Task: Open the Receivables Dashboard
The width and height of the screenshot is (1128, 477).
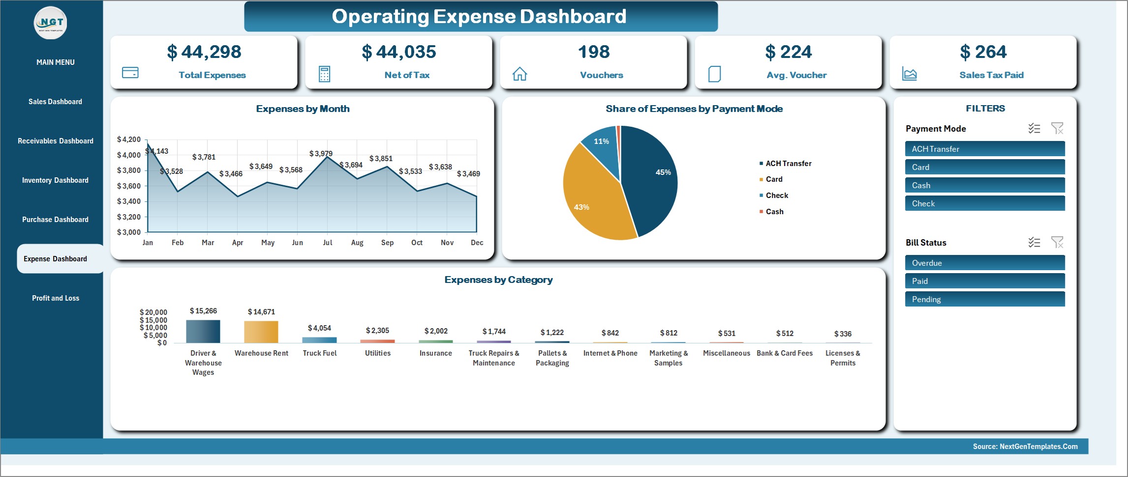Action: point(56,141)
